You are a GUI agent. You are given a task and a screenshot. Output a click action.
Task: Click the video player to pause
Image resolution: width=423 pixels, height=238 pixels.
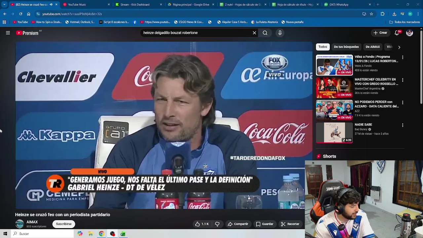(x=164, y=125)
